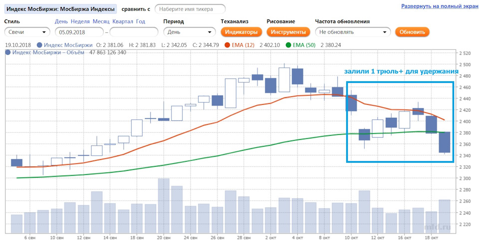Select the 'Квартал' quick range link
Screen dimensions: 479x240
click(123, 21)
